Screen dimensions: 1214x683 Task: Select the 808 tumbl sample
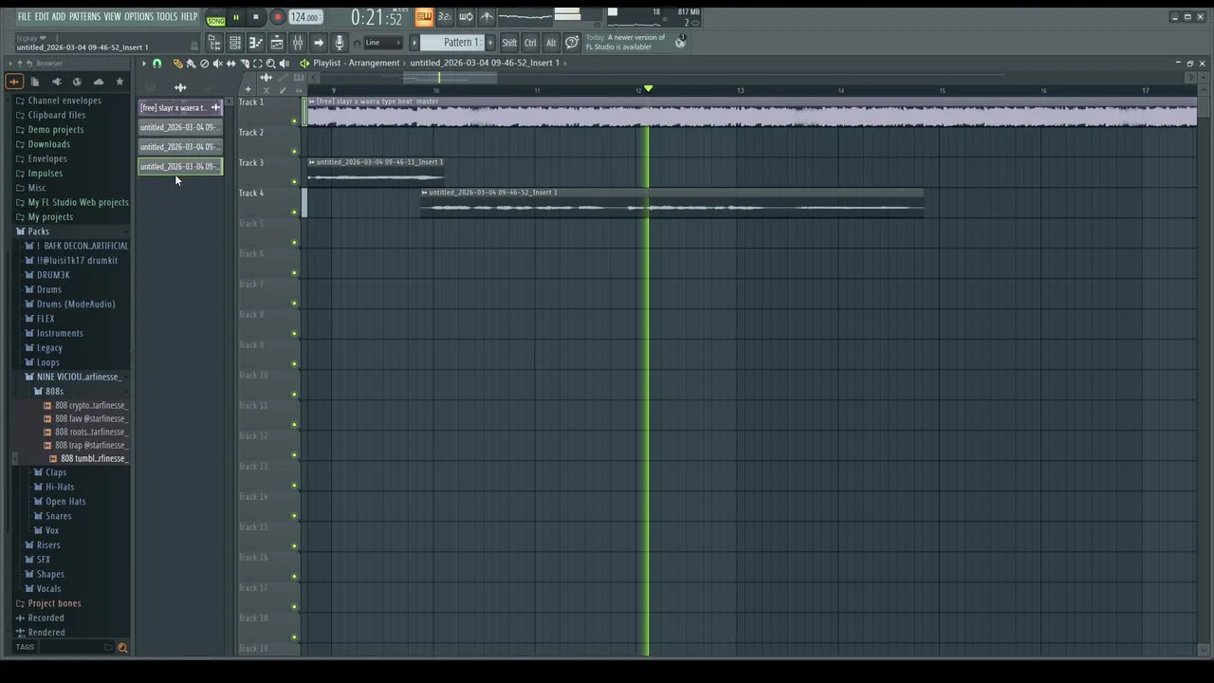(93, 459)
